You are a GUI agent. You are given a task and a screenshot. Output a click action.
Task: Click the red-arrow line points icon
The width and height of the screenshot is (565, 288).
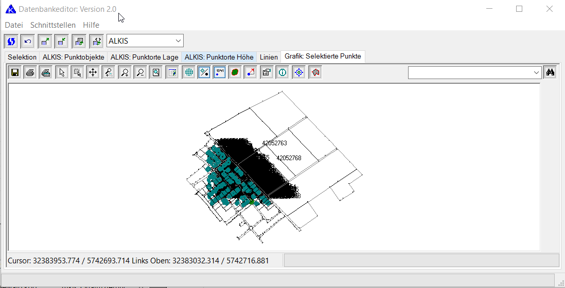pos(251,72)
